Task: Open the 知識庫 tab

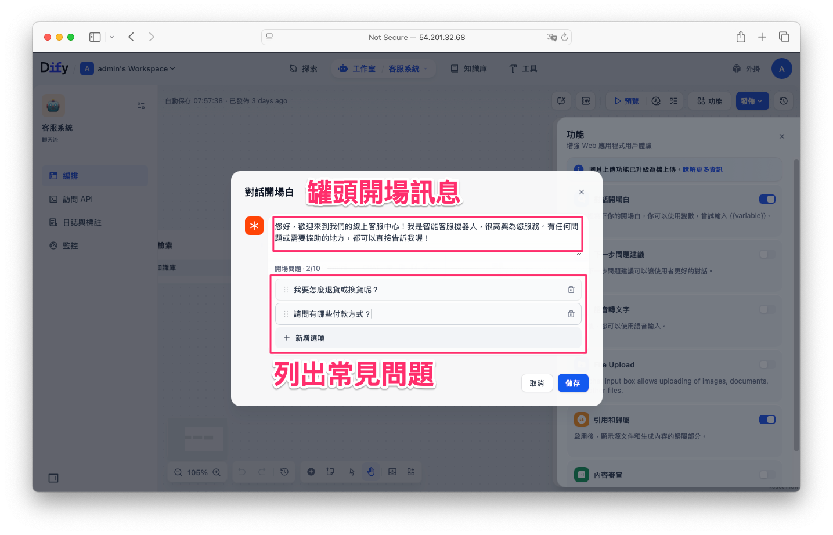Action: click(469, 68)
